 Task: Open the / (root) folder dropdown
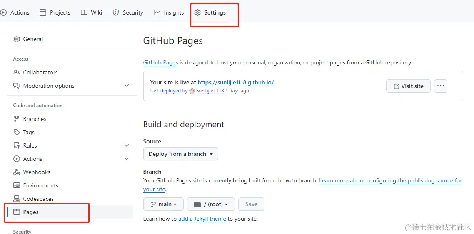(x=211, y=204)
